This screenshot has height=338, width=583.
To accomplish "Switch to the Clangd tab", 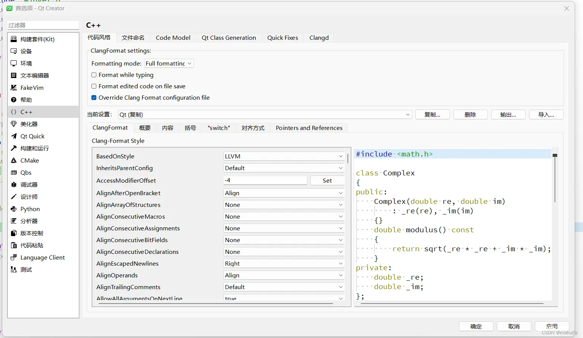I will [x=319, y=38].
